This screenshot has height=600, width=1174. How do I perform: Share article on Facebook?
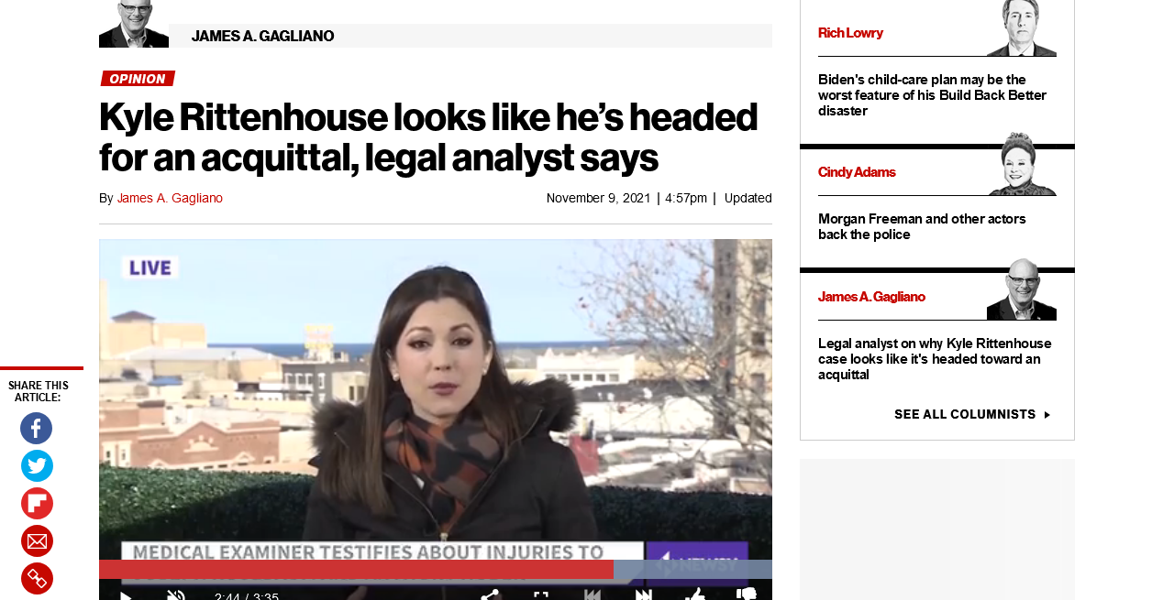click(37, 428)
